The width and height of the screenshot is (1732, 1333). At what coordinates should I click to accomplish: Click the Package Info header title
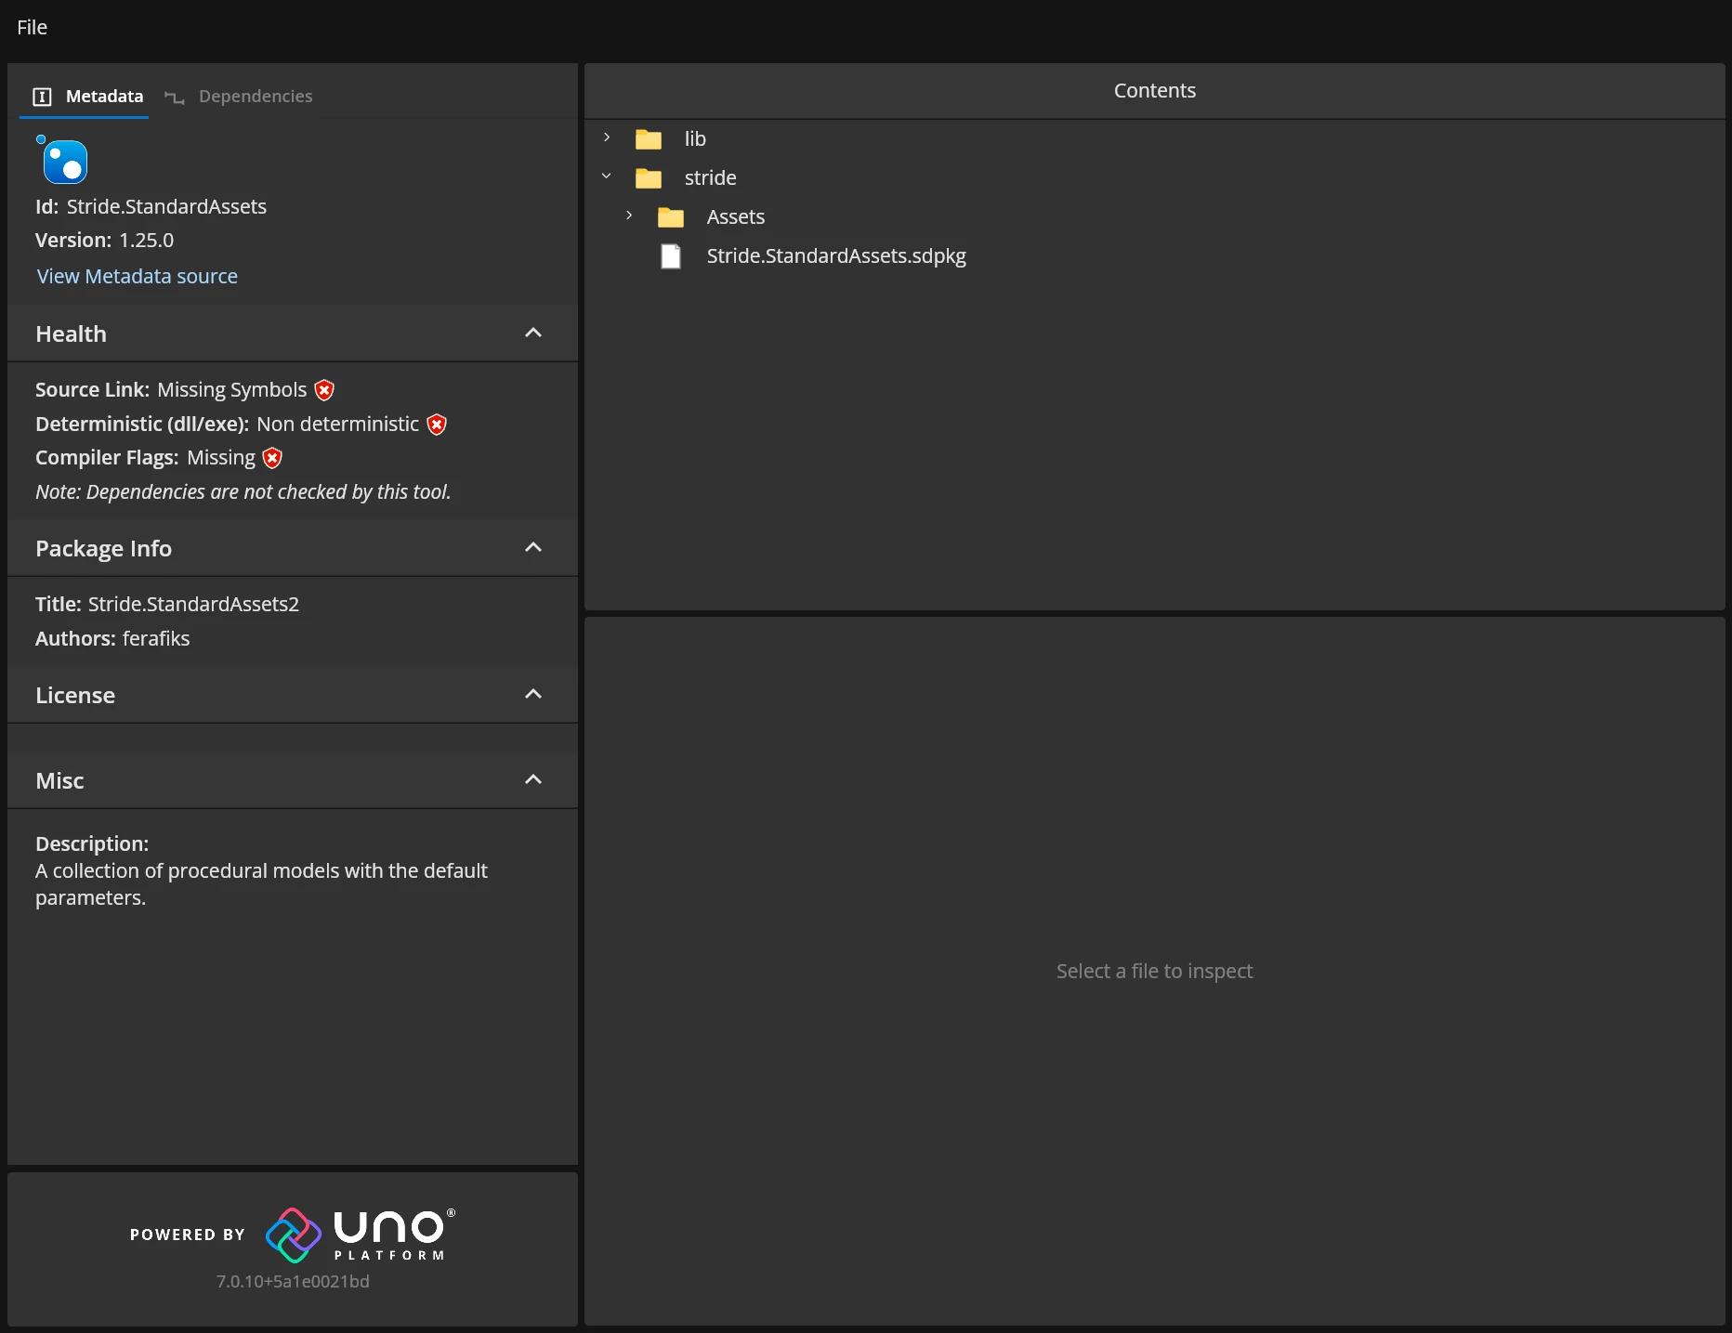(x=103, y=549)
